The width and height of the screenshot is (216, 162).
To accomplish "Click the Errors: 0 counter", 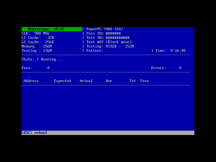I will coord(166,68).
